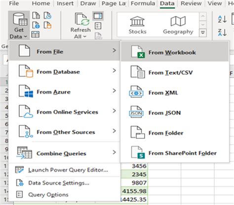The height and width of the screenshot is (205, 234).
Task: Open the Get Data dropdown button
Action: 19,25
